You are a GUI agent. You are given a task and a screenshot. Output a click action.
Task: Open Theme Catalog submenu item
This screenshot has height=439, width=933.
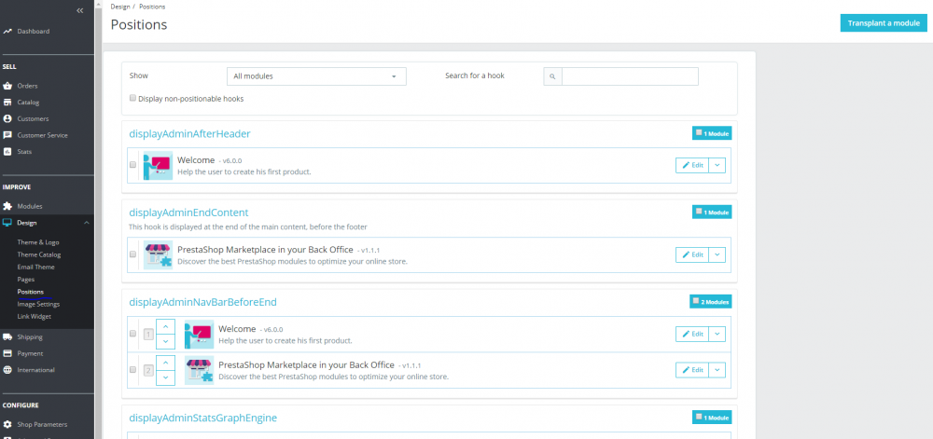(39, 254)
